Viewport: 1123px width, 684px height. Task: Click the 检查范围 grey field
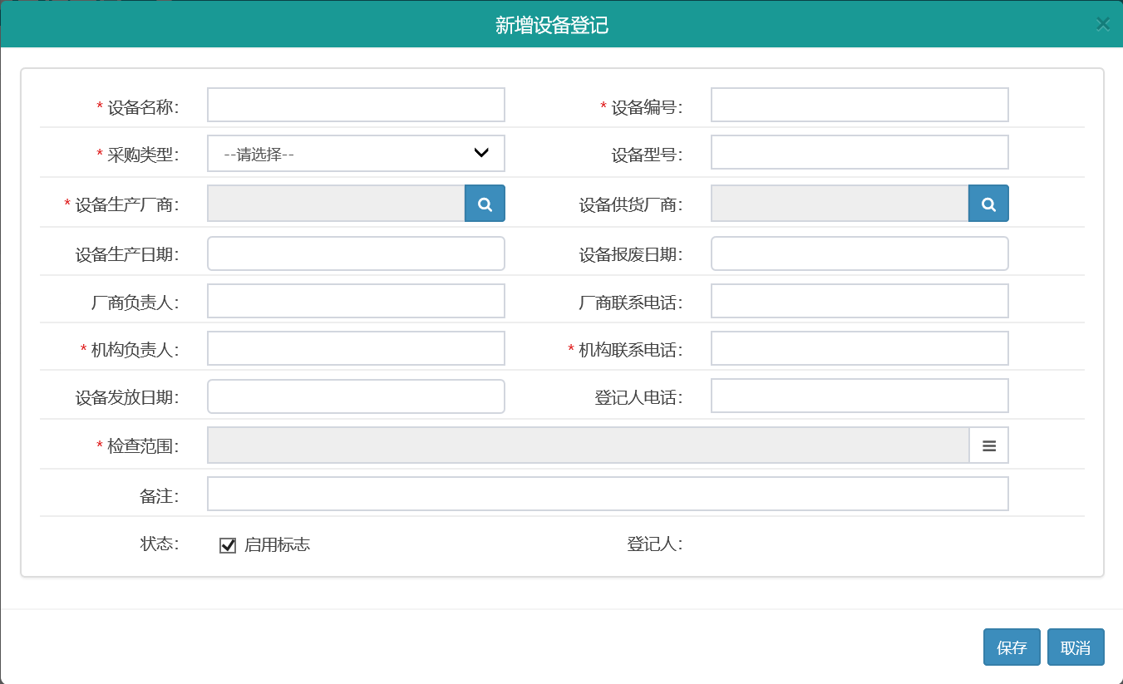588,445
